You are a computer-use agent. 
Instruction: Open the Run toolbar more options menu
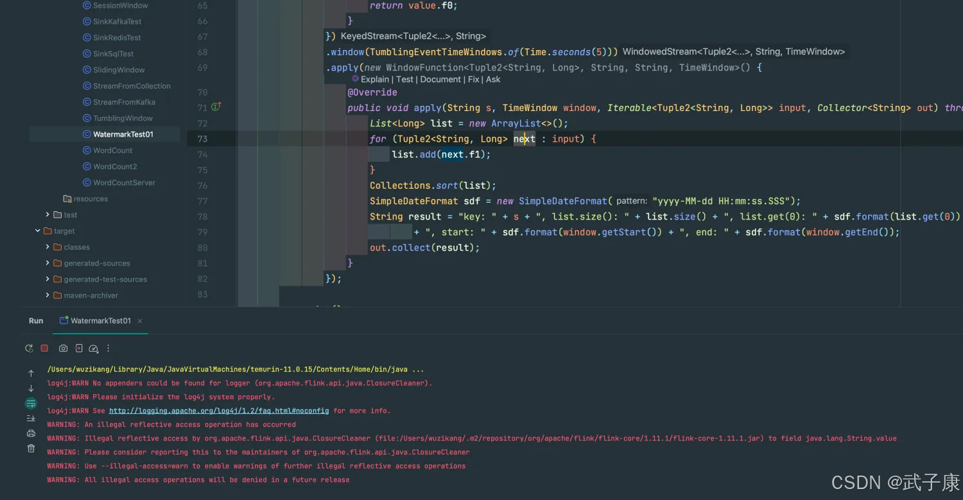(x=108, y=349)
